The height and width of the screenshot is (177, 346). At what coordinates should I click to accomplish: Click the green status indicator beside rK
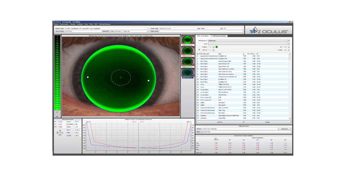pyautogui.click(x=216, y=47)
